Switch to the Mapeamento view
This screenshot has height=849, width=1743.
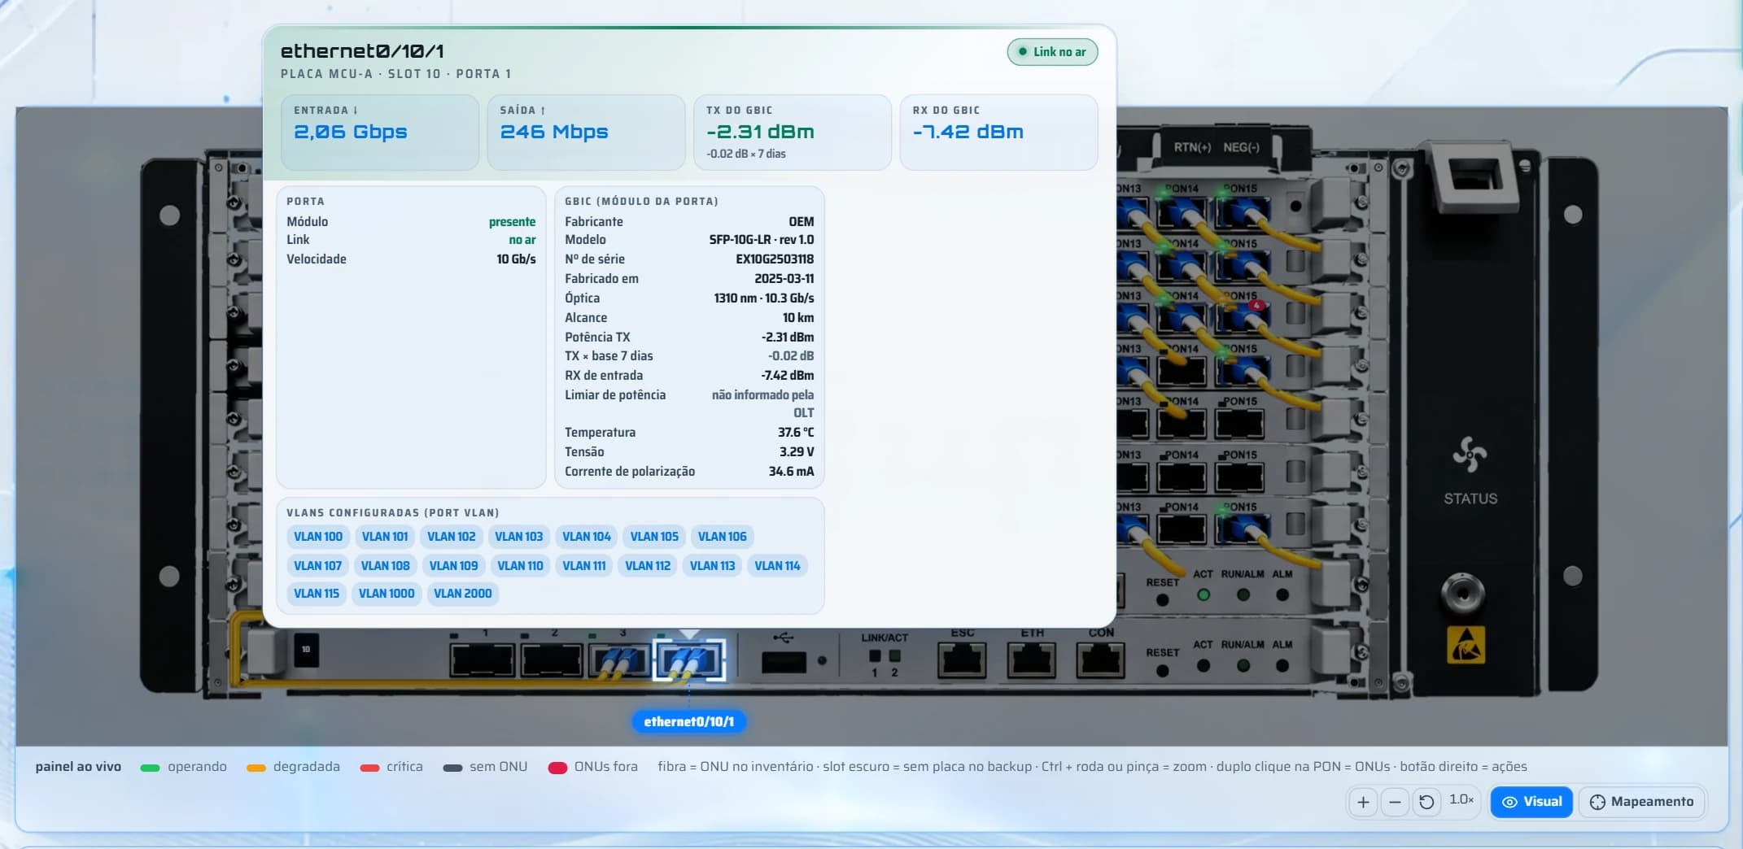(x=1642, y=802)
